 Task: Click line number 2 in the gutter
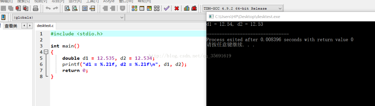coord(41,40)
